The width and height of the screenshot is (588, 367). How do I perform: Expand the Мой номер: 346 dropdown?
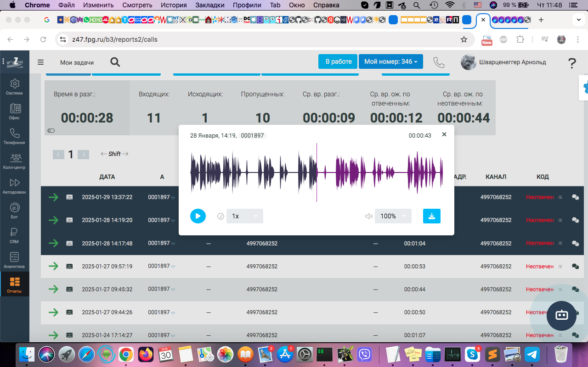click(390, 61)
